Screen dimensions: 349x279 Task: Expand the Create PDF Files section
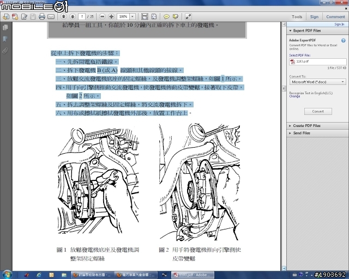(306, 125)
